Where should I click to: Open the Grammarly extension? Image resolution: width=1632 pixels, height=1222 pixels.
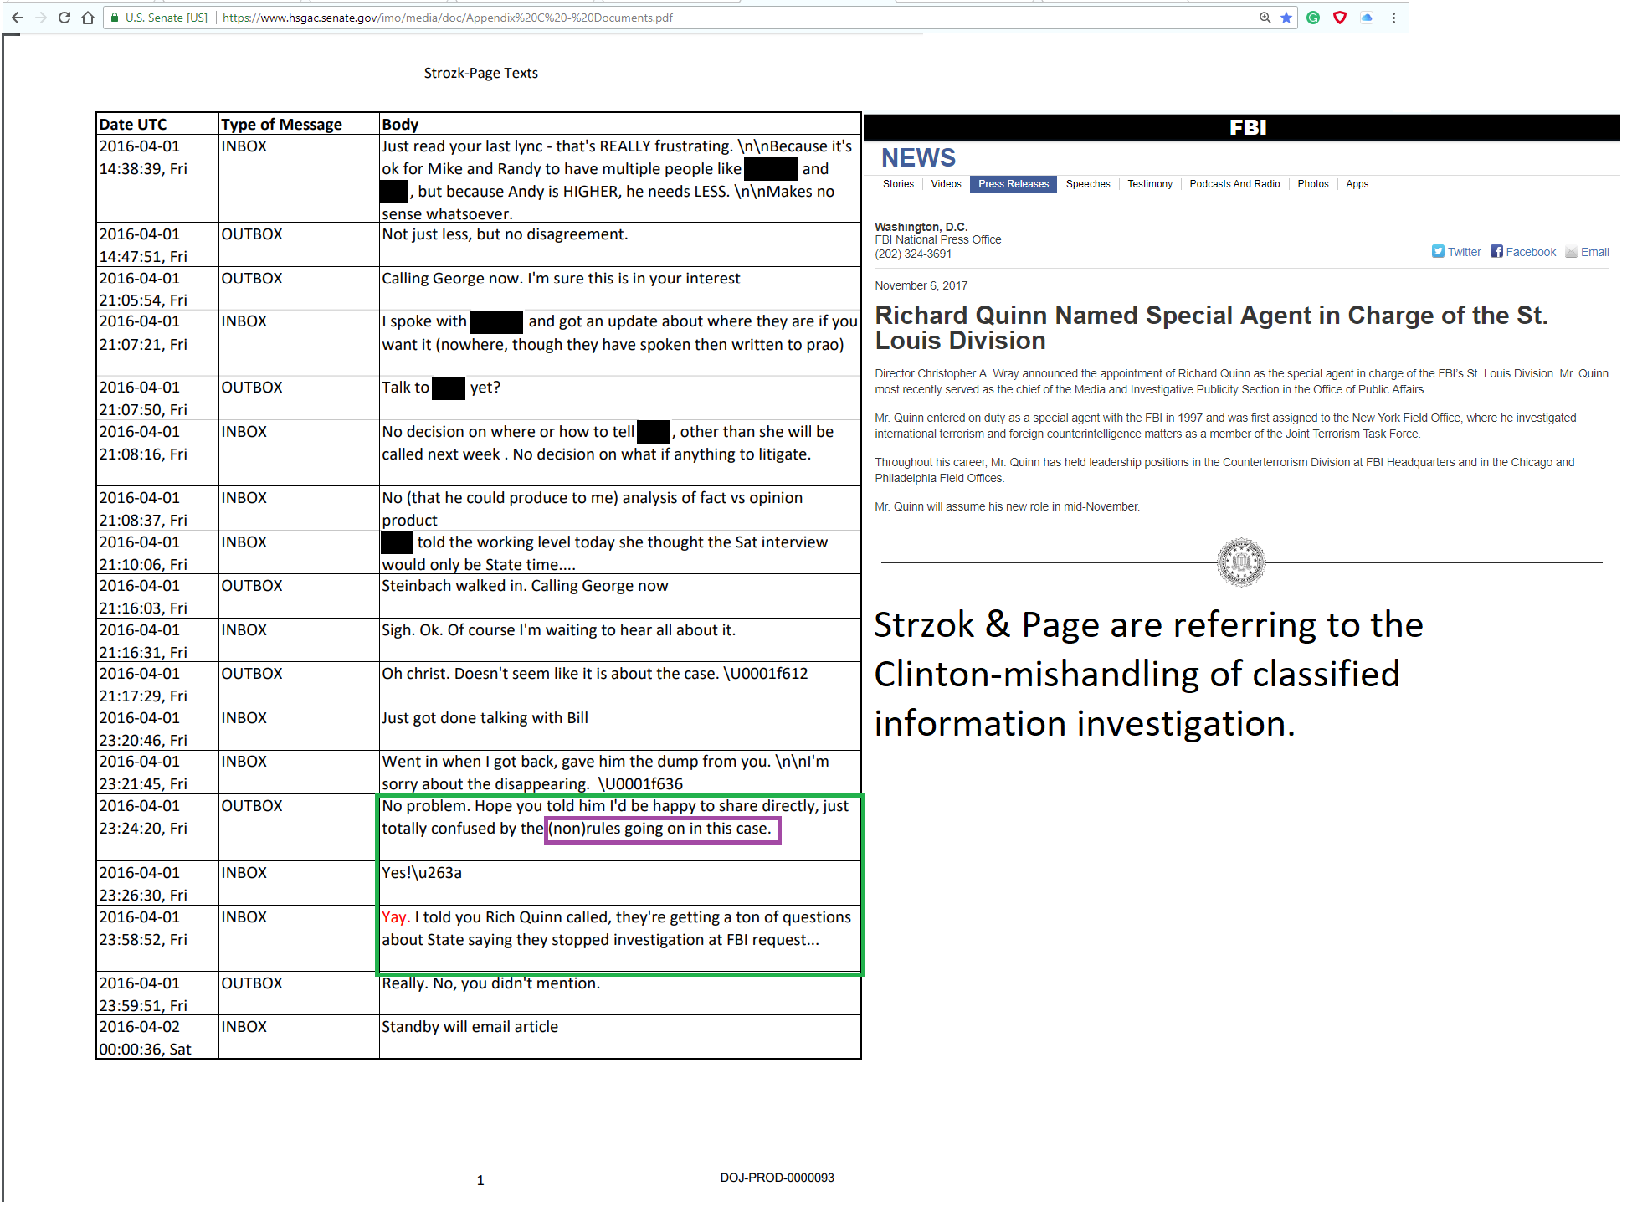click(x=1312, y=18)
